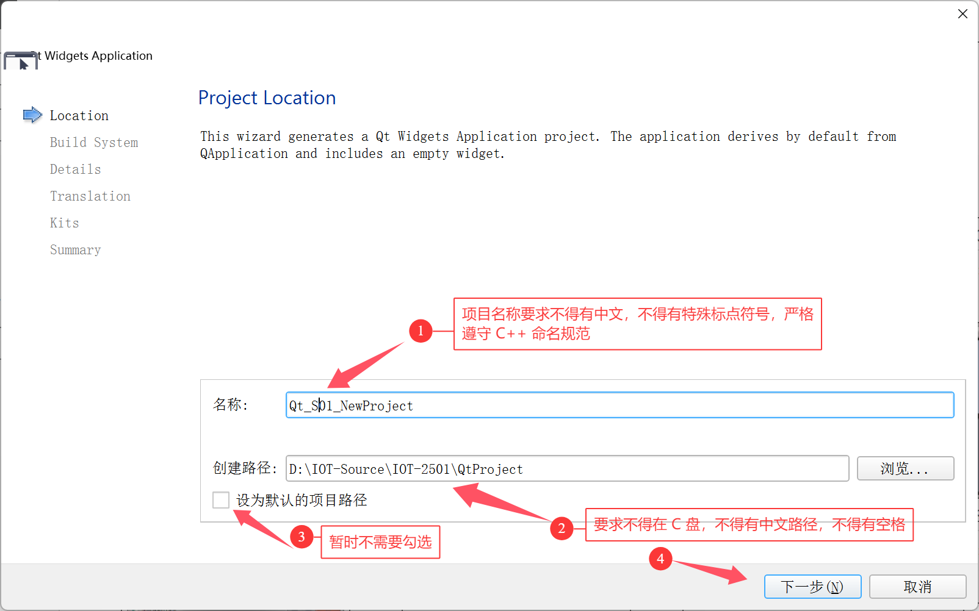This screenshot has height=611, width=979.
Task: Click the 浏览... browse button
Action: pos(905,468)
